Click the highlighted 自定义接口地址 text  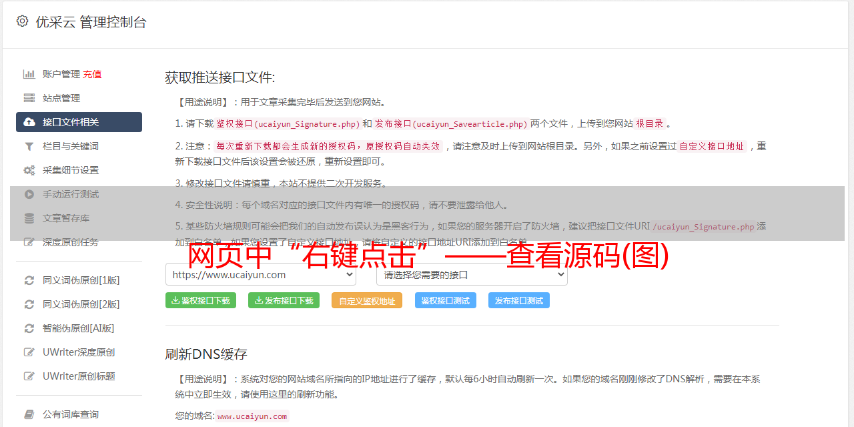pyautogui.click(x=712, y=146)
